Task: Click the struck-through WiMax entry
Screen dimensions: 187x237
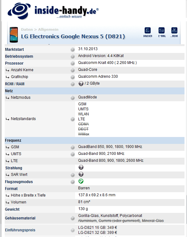Action: pyautogui.click(x=84, y=134)
